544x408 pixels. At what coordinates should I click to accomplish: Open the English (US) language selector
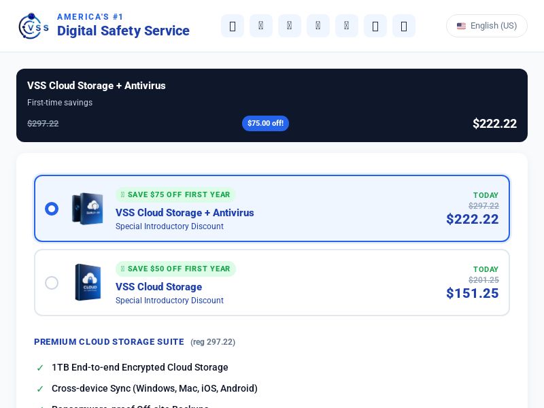pyautogui.click(x=487, y=26)
